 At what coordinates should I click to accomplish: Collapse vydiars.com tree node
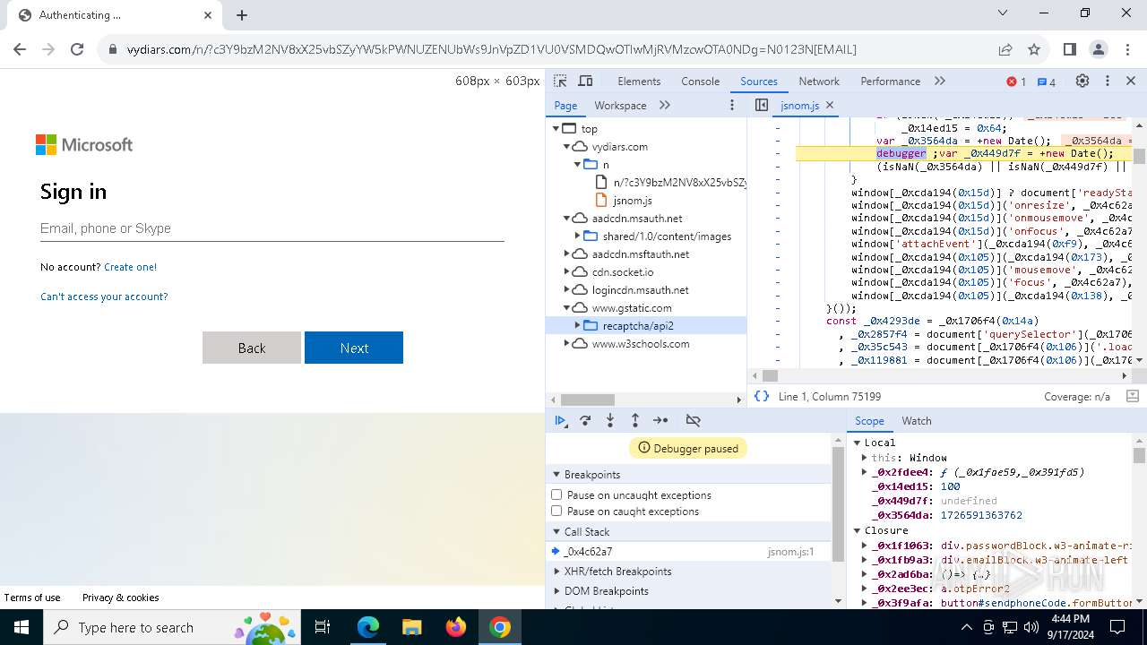(567, 146)
